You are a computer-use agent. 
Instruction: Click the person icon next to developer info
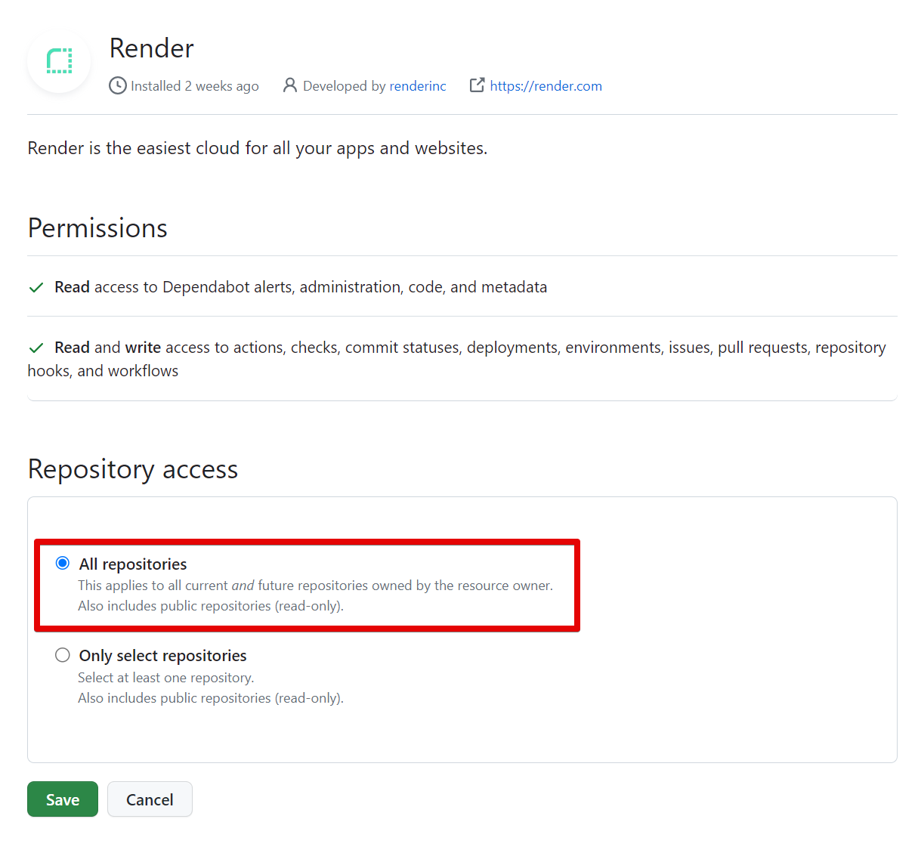290,85
